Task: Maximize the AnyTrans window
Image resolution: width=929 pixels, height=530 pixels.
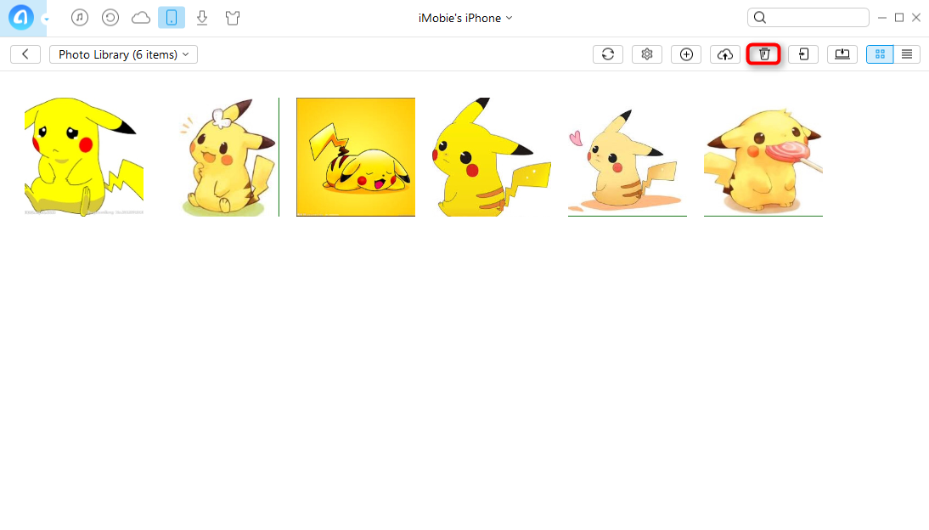Action: [x=899, y=18]
